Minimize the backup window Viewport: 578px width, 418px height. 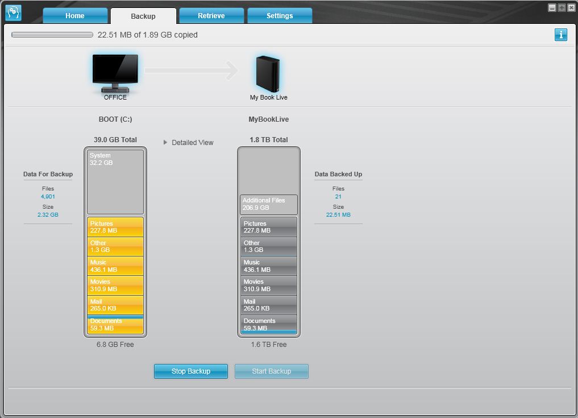[552, 8]
